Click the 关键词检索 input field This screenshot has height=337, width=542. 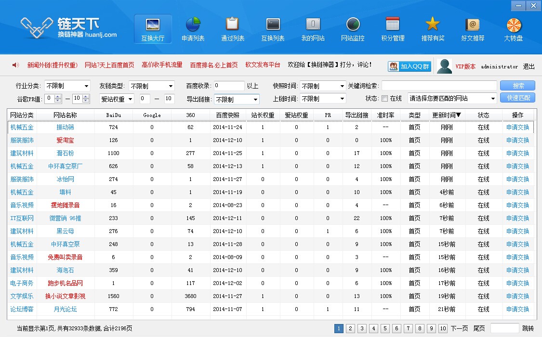click(439, 86)
